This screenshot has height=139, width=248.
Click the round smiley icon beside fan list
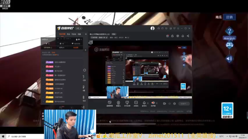tap(85, 70)
